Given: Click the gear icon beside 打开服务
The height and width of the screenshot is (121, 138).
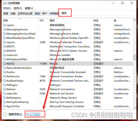Looking at the screenshot, I should (27, 114).
